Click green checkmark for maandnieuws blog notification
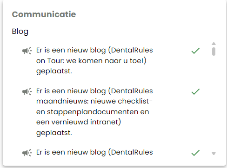The width and height of the screenshot is (227, 168). [195, 91]
